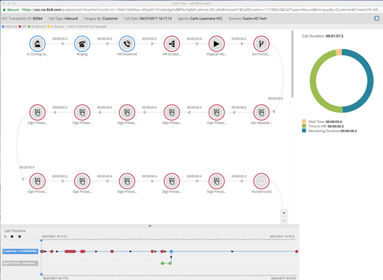The height and width of the screenshot is (280, 383).
Task: Select the Get Value node
Action: click(261, 113)
